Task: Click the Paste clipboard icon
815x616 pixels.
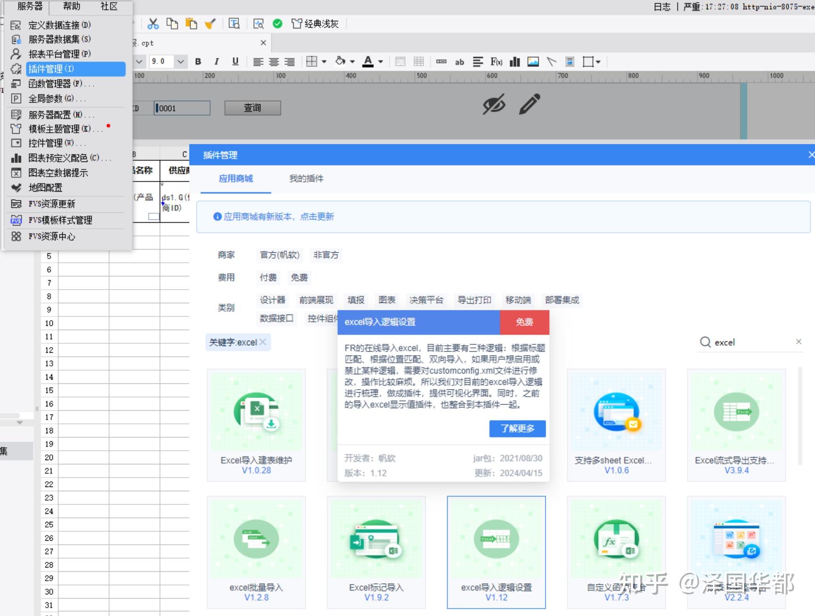Action: (191, 24)
